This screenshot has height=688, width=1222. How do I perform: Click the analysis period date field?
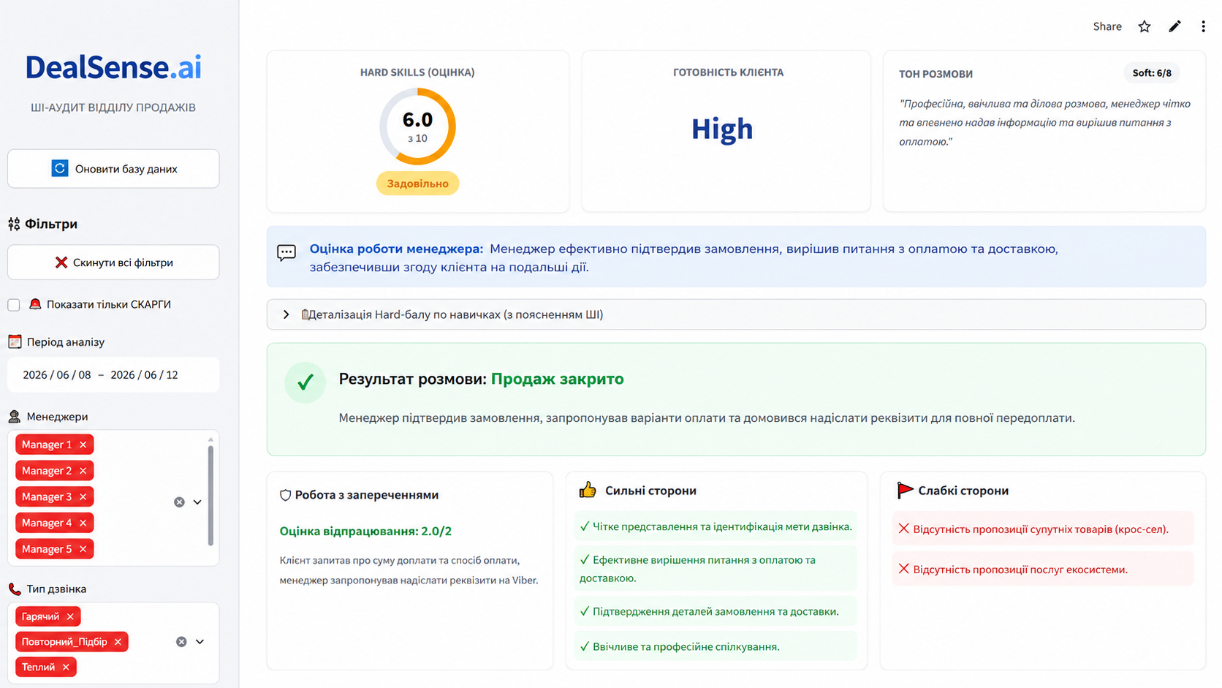click(113, 375)
